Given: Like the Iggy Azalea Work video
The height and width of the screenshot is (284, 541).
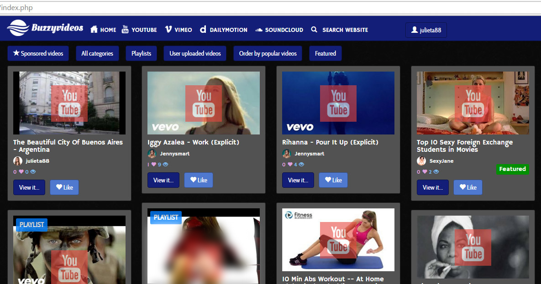Looking at the screenshot, I should 199,180.
